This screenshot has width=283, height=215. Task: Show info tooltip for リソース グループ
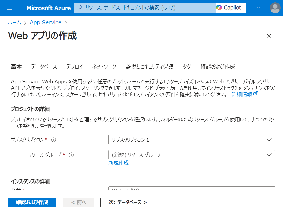[71, 155]
